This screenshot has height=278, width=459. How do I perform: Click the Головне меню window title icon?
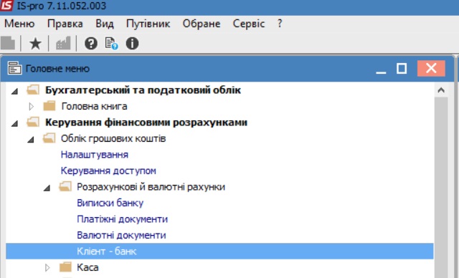[14, 68]
